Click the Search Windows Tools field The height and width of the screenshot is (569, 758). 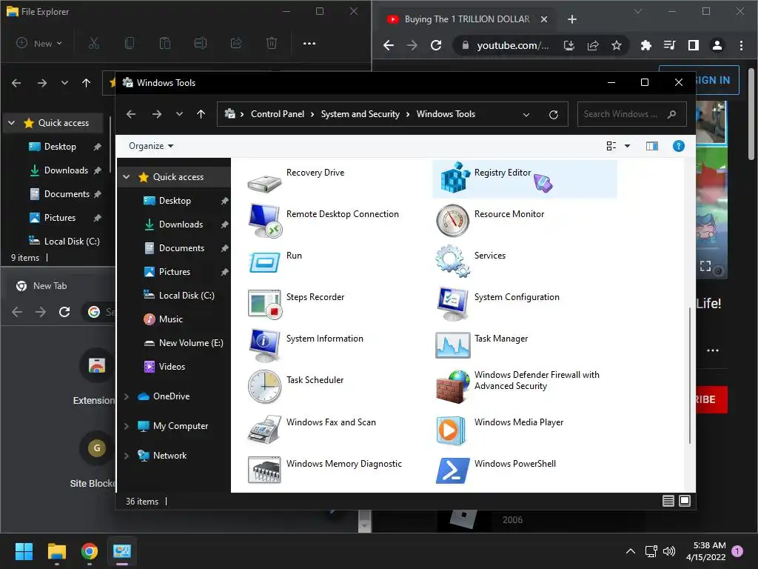click(632, 114)
